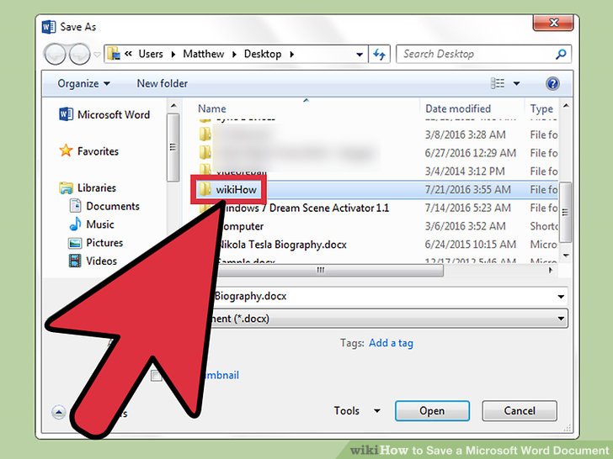Screen dimensions: 613x459
Task: Click the file list vertical scrollbar thumb
Action: click(565, 213)
